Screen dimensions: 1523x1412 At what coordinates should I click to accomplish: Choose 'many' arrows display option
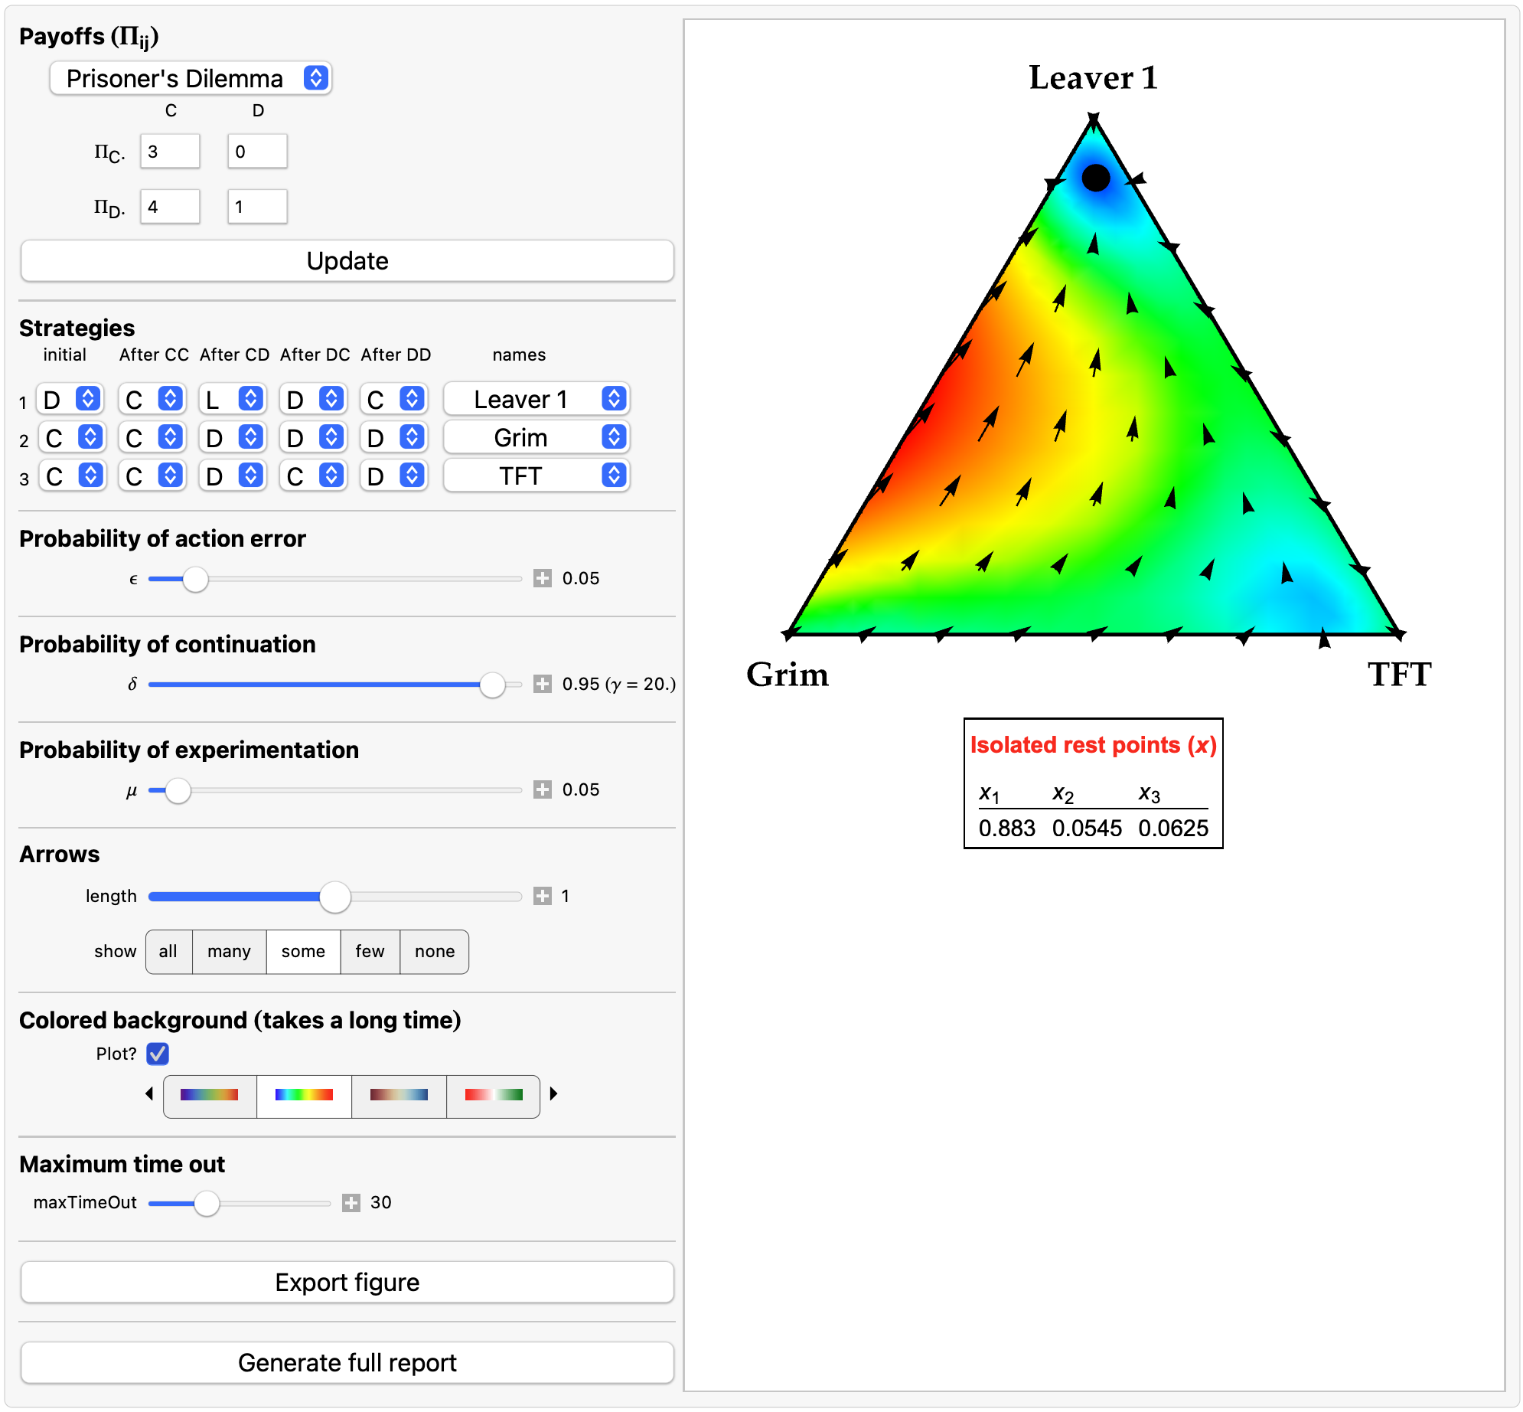click(x=229, y=952)
